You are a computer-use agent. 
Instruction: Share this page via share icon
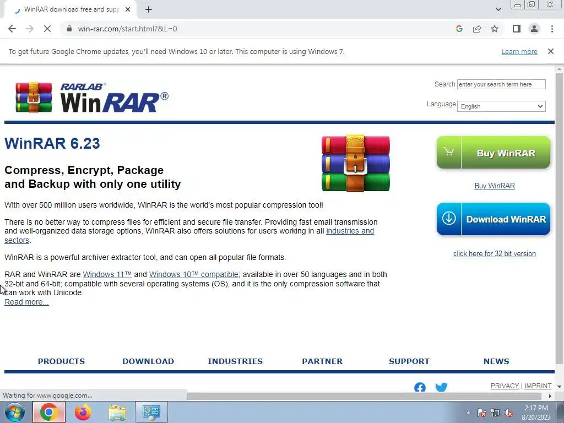[477, 29]
